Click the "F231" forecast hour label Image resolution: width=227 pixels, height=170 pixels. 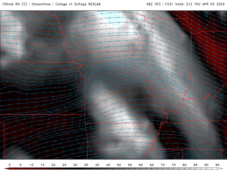[169, 4]
